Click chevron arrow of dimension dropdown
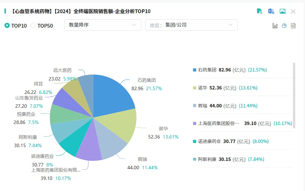The height and width of the screenshot is (191, 305). point(230,25)
